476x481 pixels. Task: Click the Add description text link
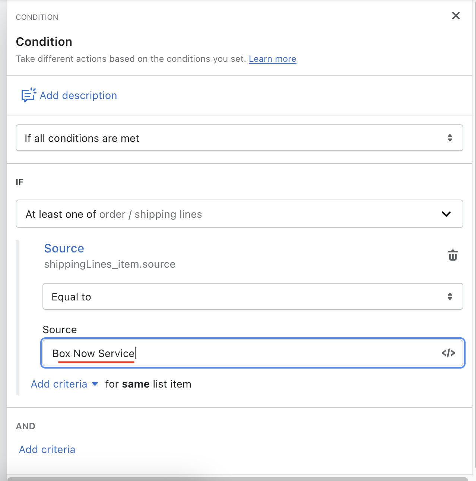[78, 96]
